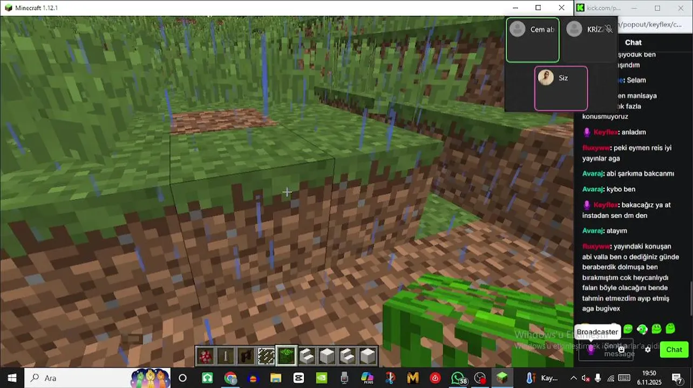Click the last green frog emote above message box
Viewport: 693px width, 388px height.
(670, 329)
